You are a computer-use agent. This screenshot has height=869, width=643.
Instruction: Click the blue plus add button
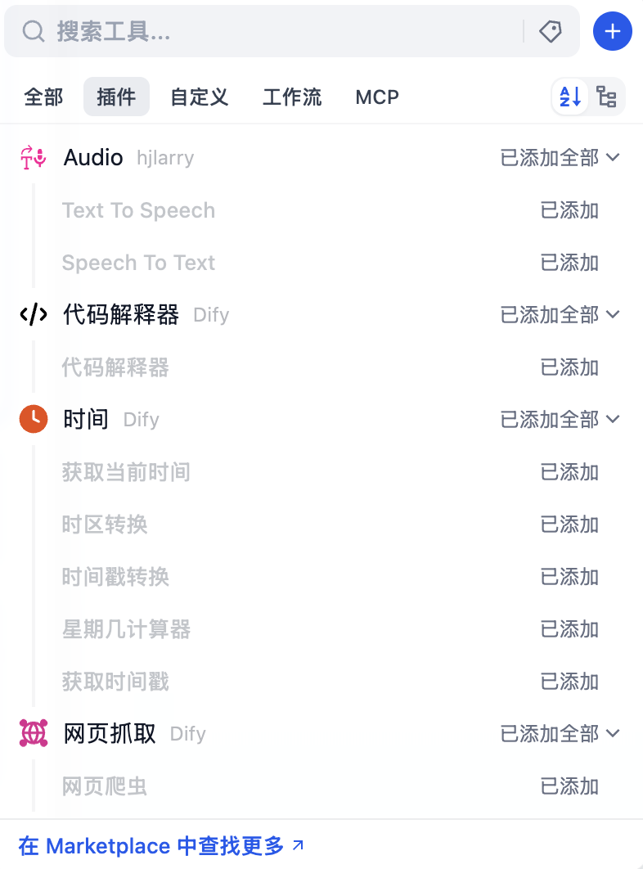point(613,32)
